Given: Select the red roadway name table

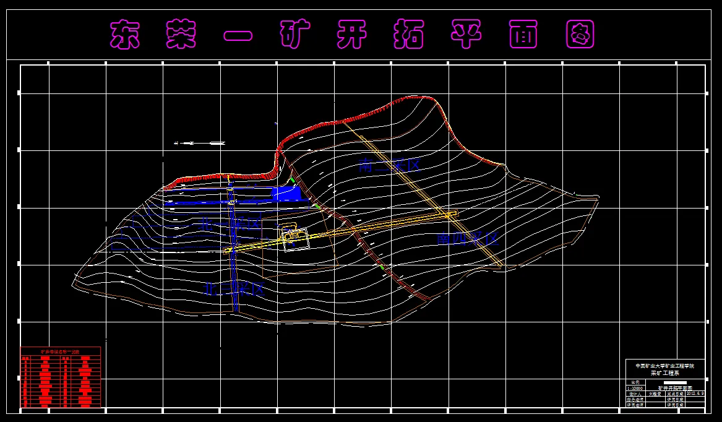Looking at the screenshot, I should click(x=60, y=377).
